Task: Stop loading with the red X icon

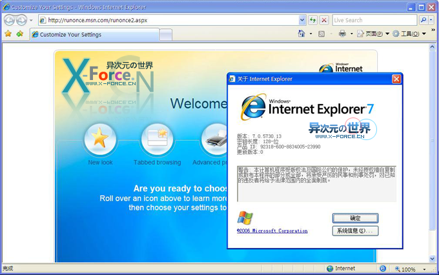Action: pos(324,20)
